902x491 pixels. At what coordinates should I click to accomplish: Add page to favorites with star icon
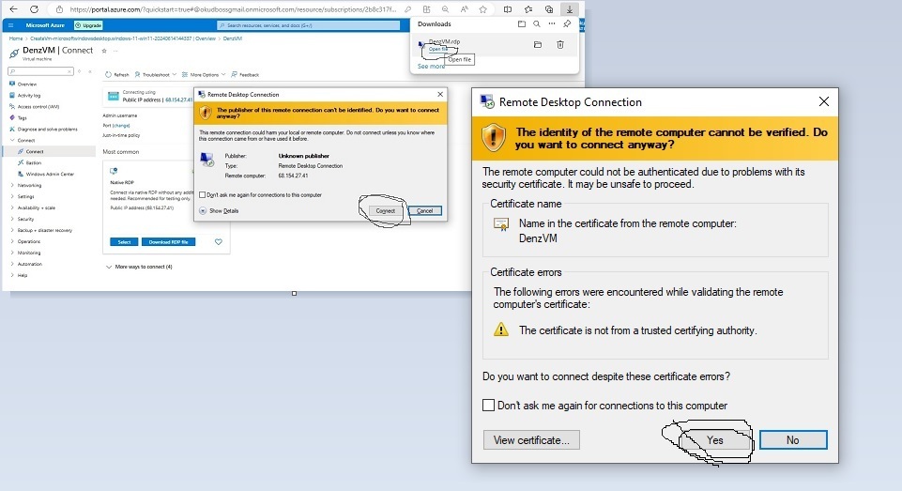(x=483, y=9)
